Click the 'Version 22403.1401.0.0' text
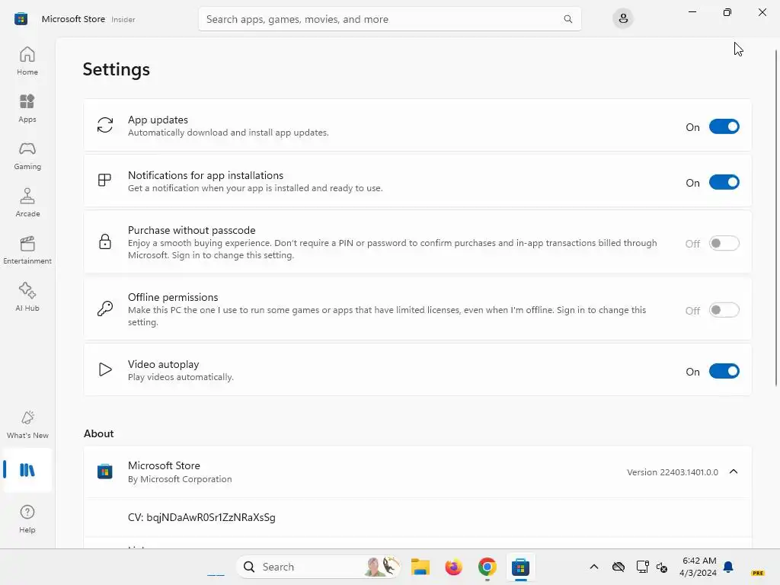 click(672, 472)
